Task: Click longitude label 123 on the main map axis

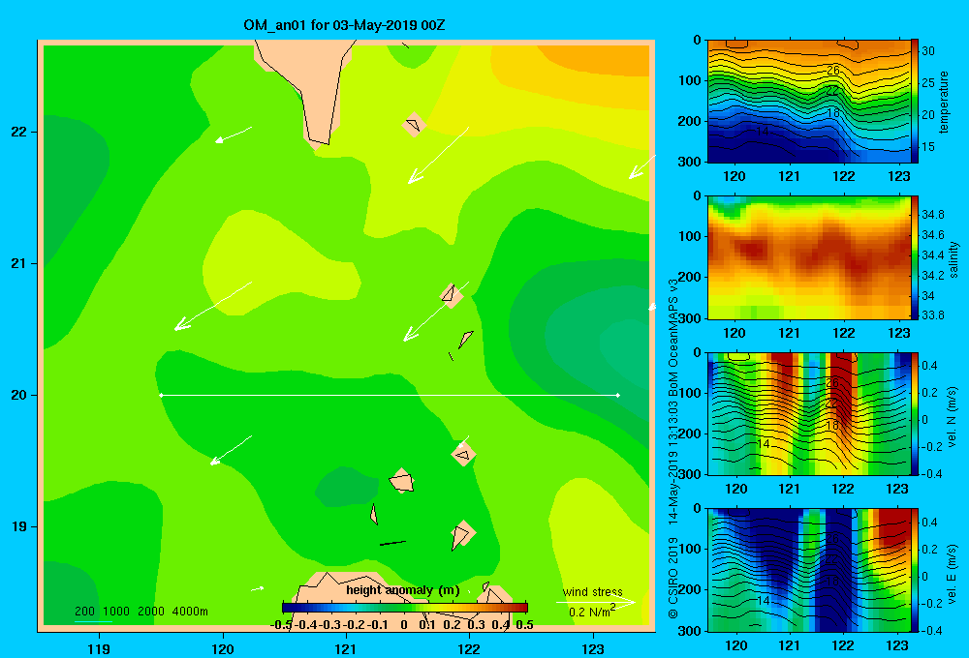Action: tap(593, 648)
